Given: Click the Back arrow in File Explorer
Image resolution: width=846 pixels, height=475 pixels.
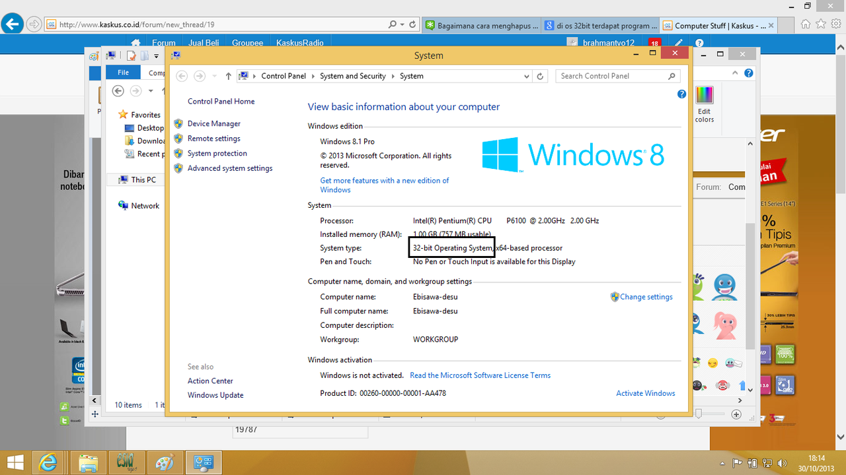Looking at the screenshot, I should click(x=118, y=91).
